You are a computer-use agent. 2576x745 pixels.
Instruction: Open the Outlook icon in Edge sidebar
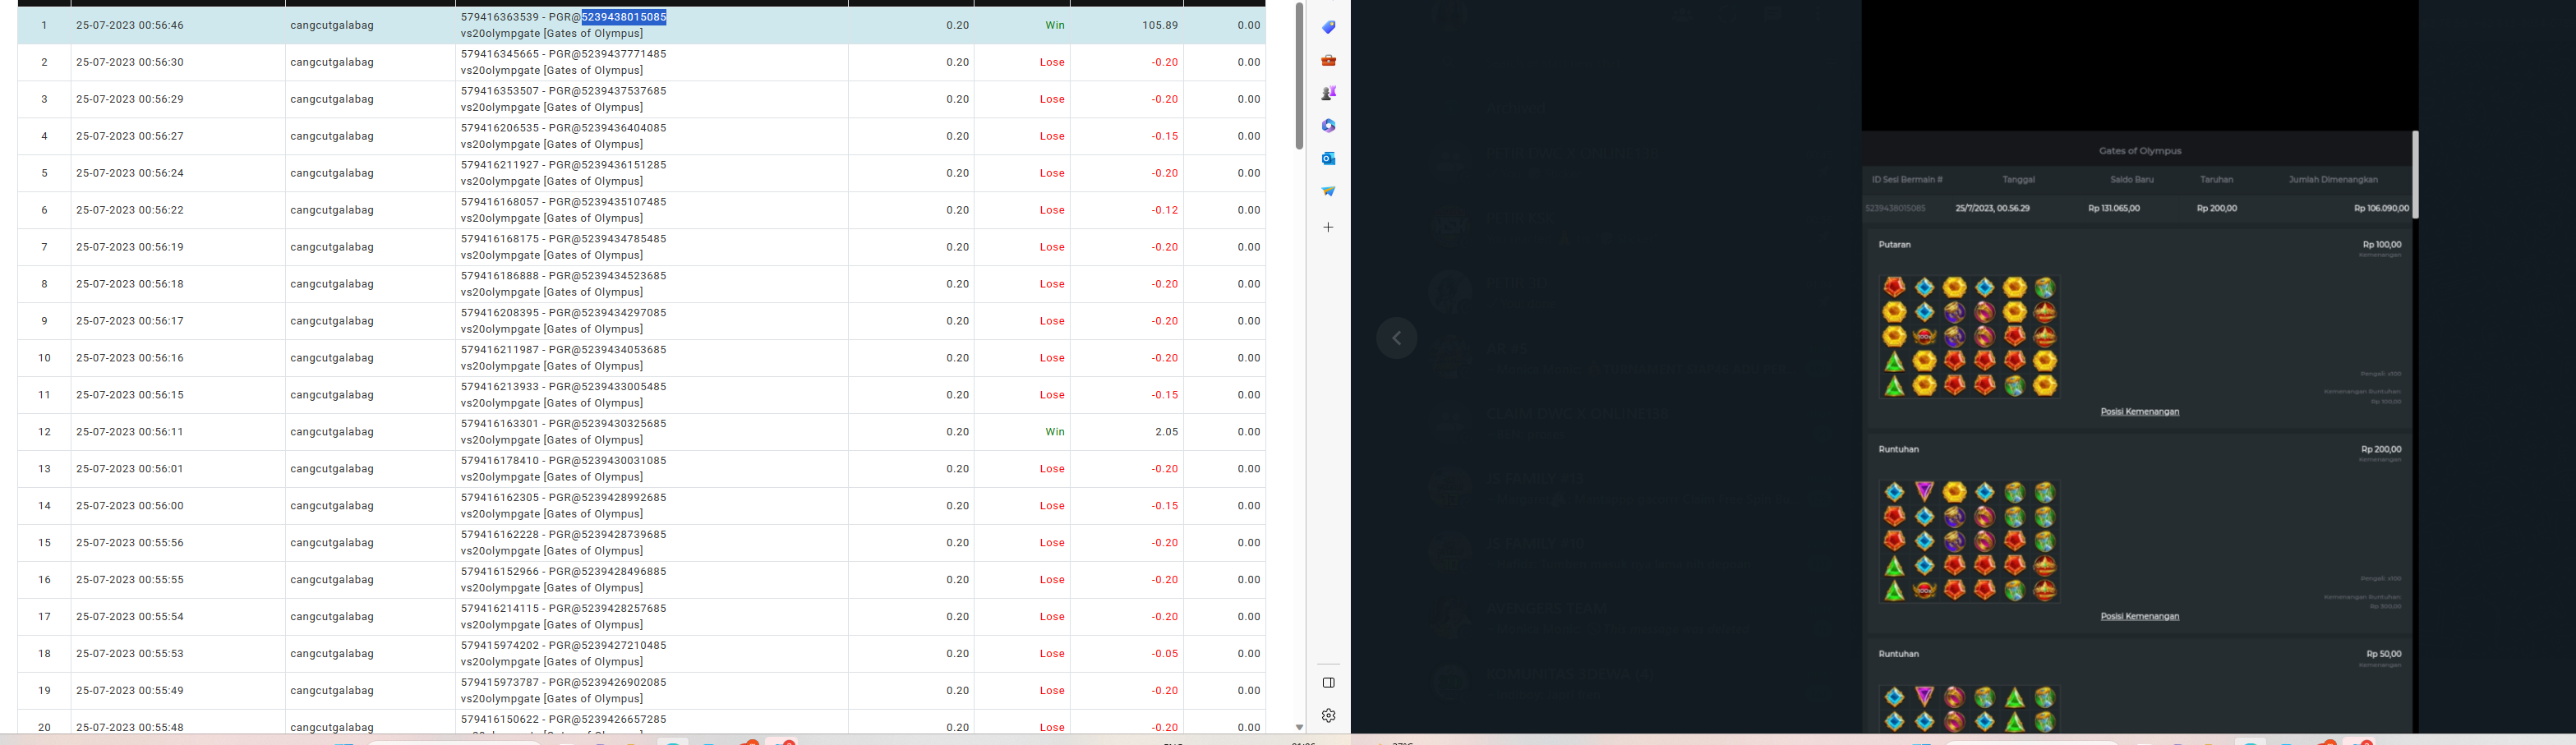pos(1328,158)
